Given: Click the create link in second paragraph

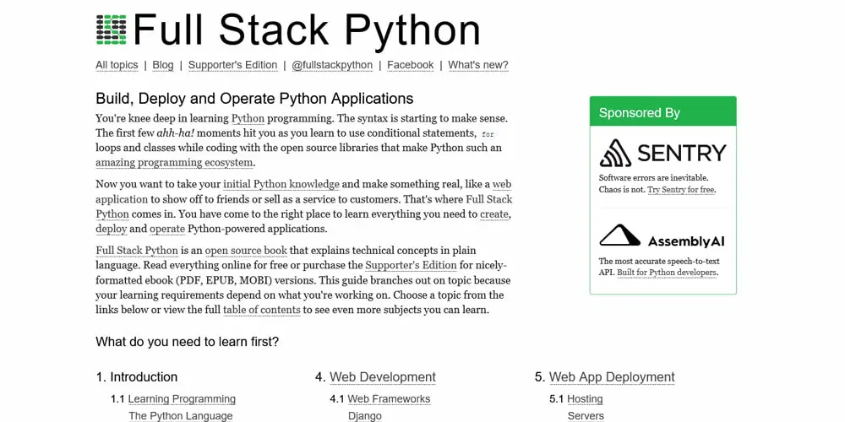Looking at the screenshot, I should point(494,214).
